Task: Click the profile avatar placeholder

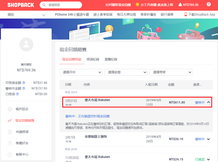Action: pos(26,45)
